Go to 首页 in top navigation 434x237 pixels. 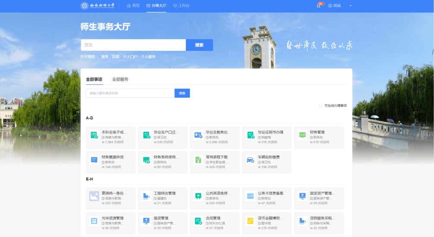point(133,6)
